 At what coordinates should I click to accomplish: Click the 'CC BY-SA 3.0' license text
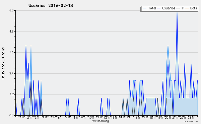(x=191, y=122)
